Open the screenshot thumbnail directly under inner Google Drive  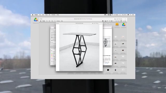123,37
